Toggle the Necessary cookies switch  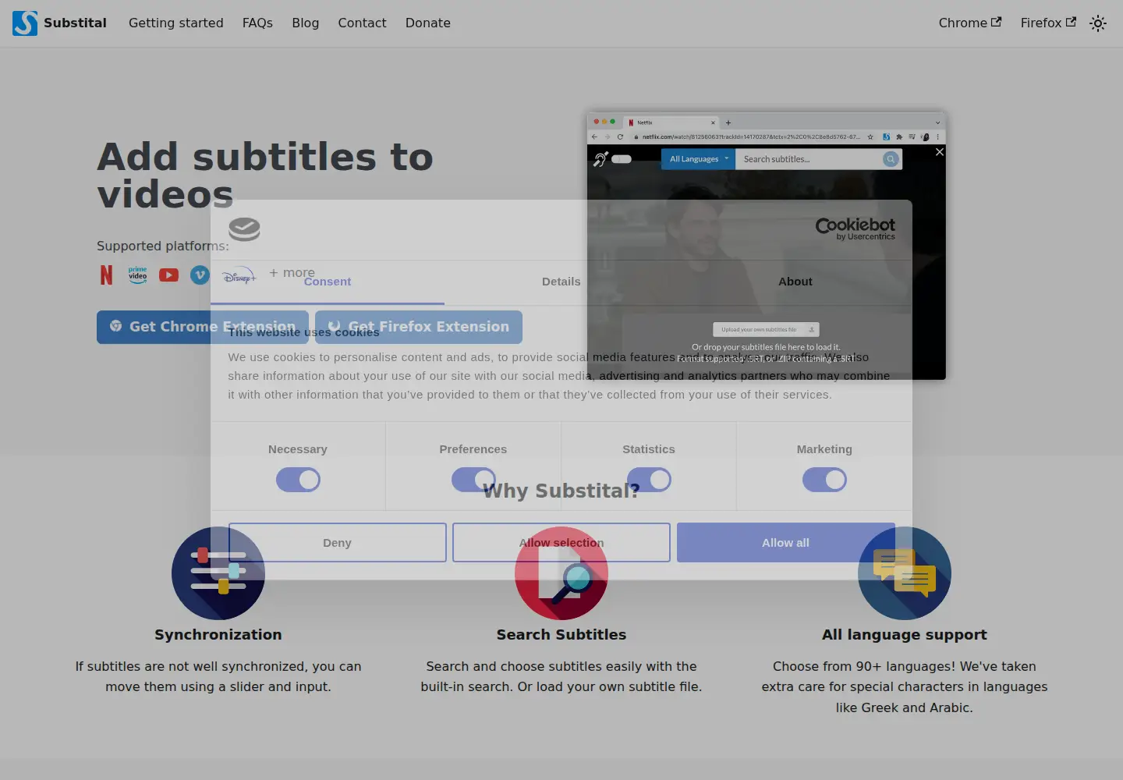pyautogui.click(x=298, y=480)
